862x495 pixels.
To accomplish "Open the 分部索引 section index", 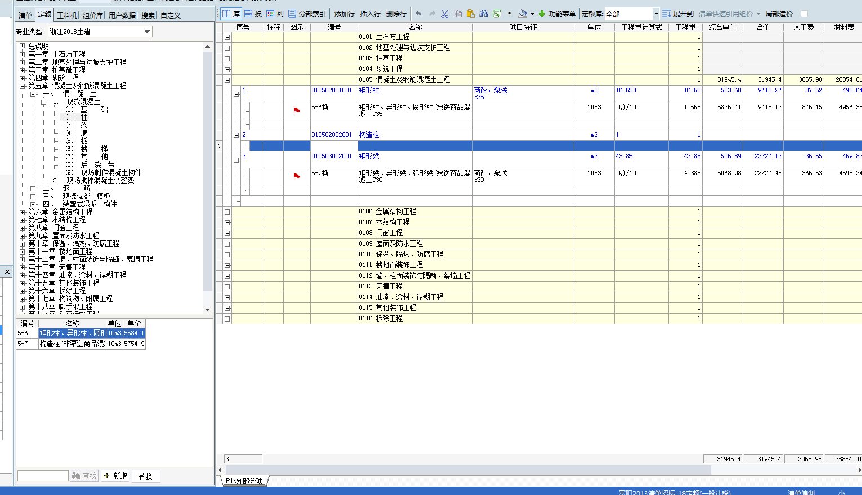I will (307, 14).
